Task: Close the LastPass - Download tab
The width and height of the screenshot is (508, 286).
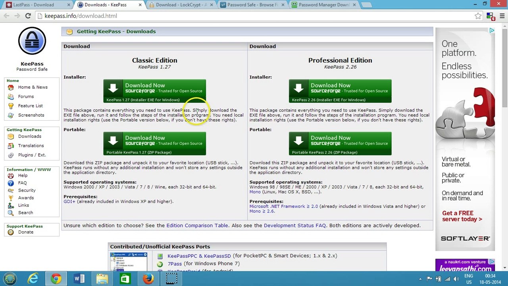Action: 68,5
